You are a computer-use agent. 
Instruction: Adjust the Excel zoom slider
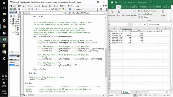(x=156, y=95)
